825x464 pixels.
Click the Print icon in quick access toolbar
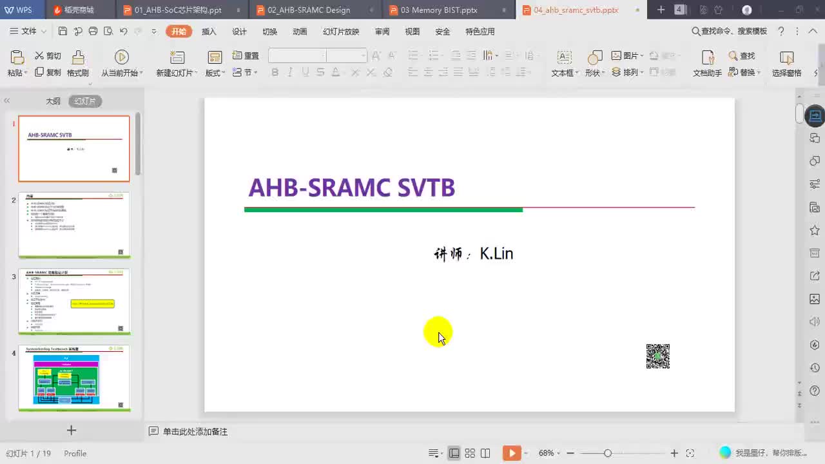pos(93,32)
